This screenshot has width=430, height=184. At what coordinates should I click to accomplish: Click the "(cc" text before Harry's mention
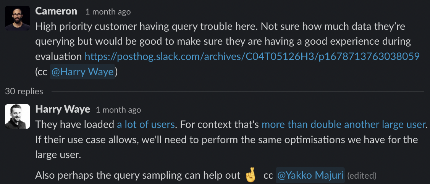point(41,72)
